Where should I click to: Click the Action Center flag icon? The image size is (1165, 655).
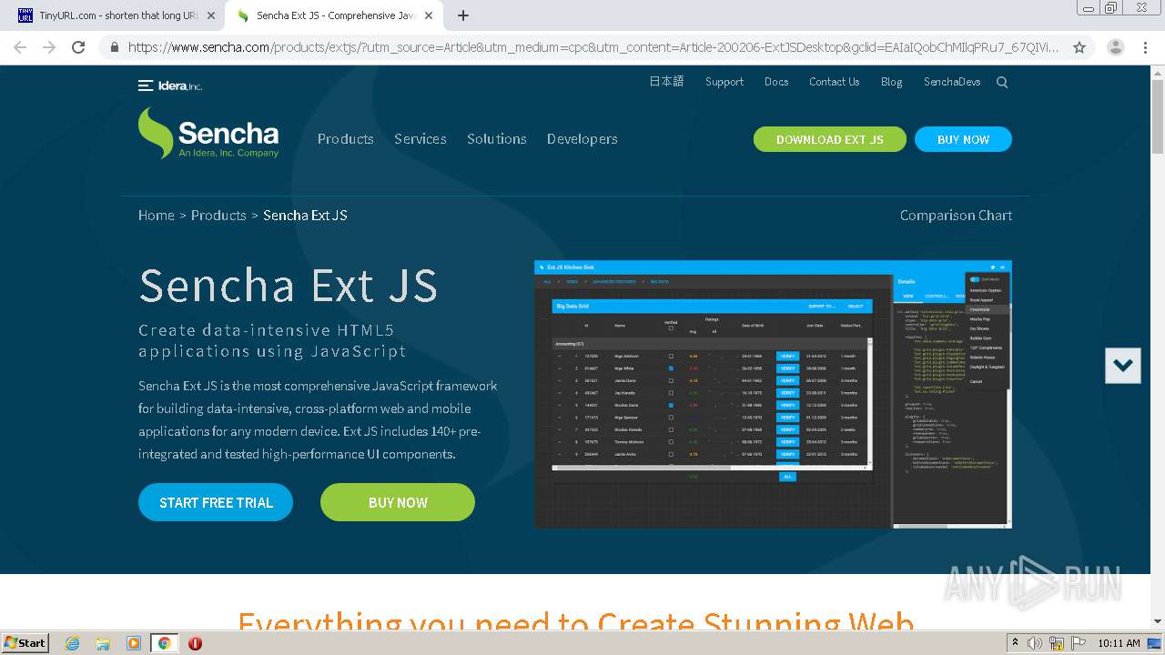point(1078,643)
